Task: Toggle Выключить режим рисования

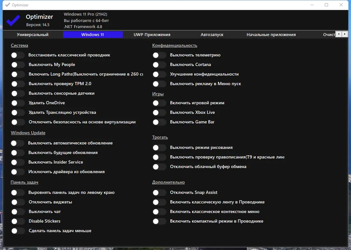Action: click(x=159, y=148)
